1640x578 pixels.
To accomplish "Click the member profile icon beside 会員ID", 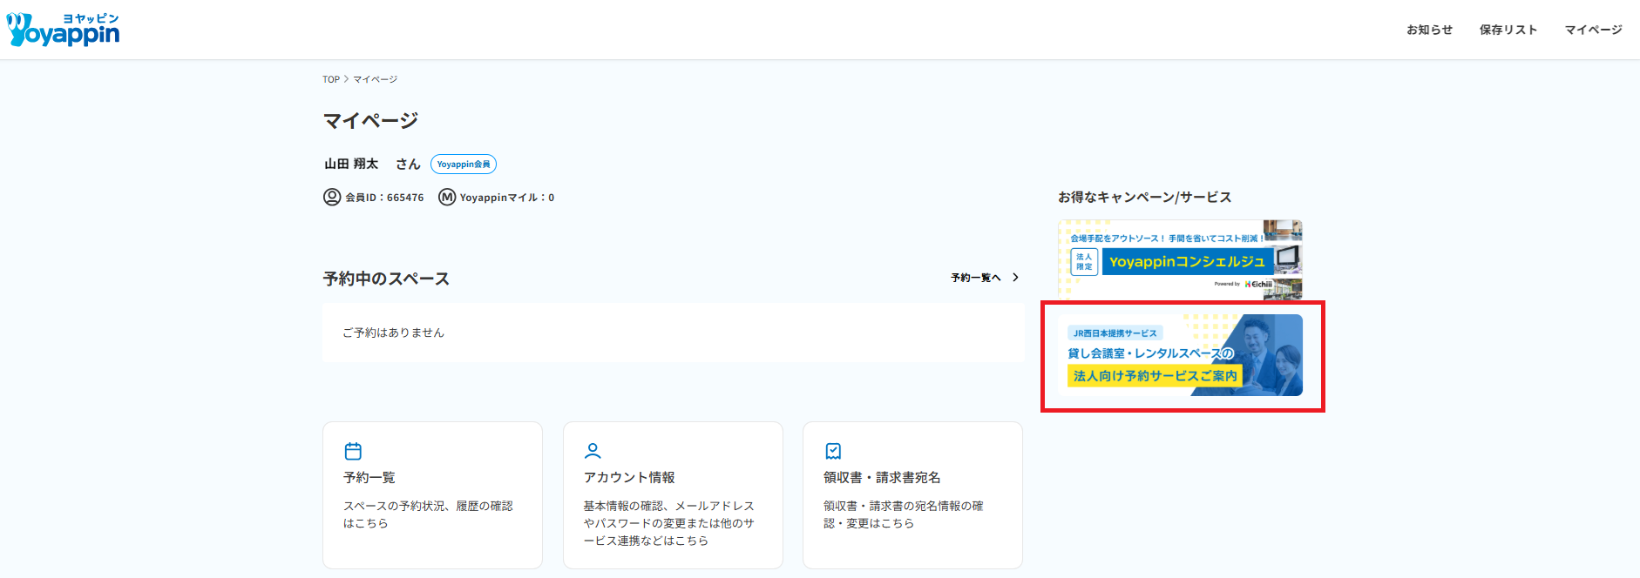I will click(x=332, y=197).
